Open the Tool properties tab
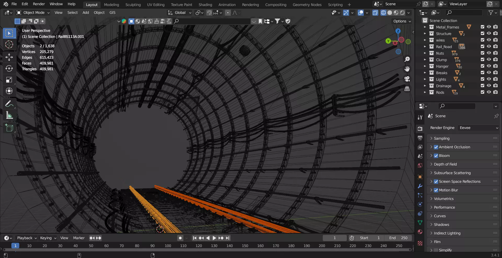Viewport: 502px width, 258px height. click(420, 118)
